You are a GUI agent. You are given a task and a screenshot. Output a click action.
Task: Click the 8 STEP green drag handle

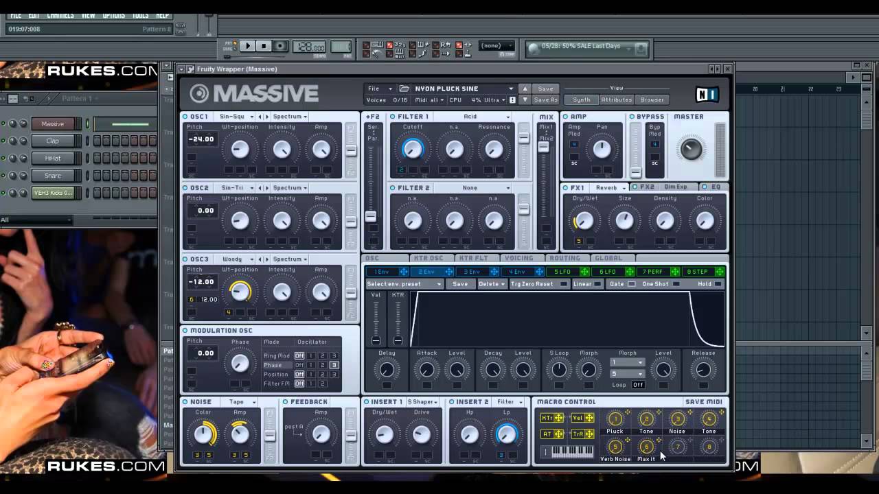[720, 272]
